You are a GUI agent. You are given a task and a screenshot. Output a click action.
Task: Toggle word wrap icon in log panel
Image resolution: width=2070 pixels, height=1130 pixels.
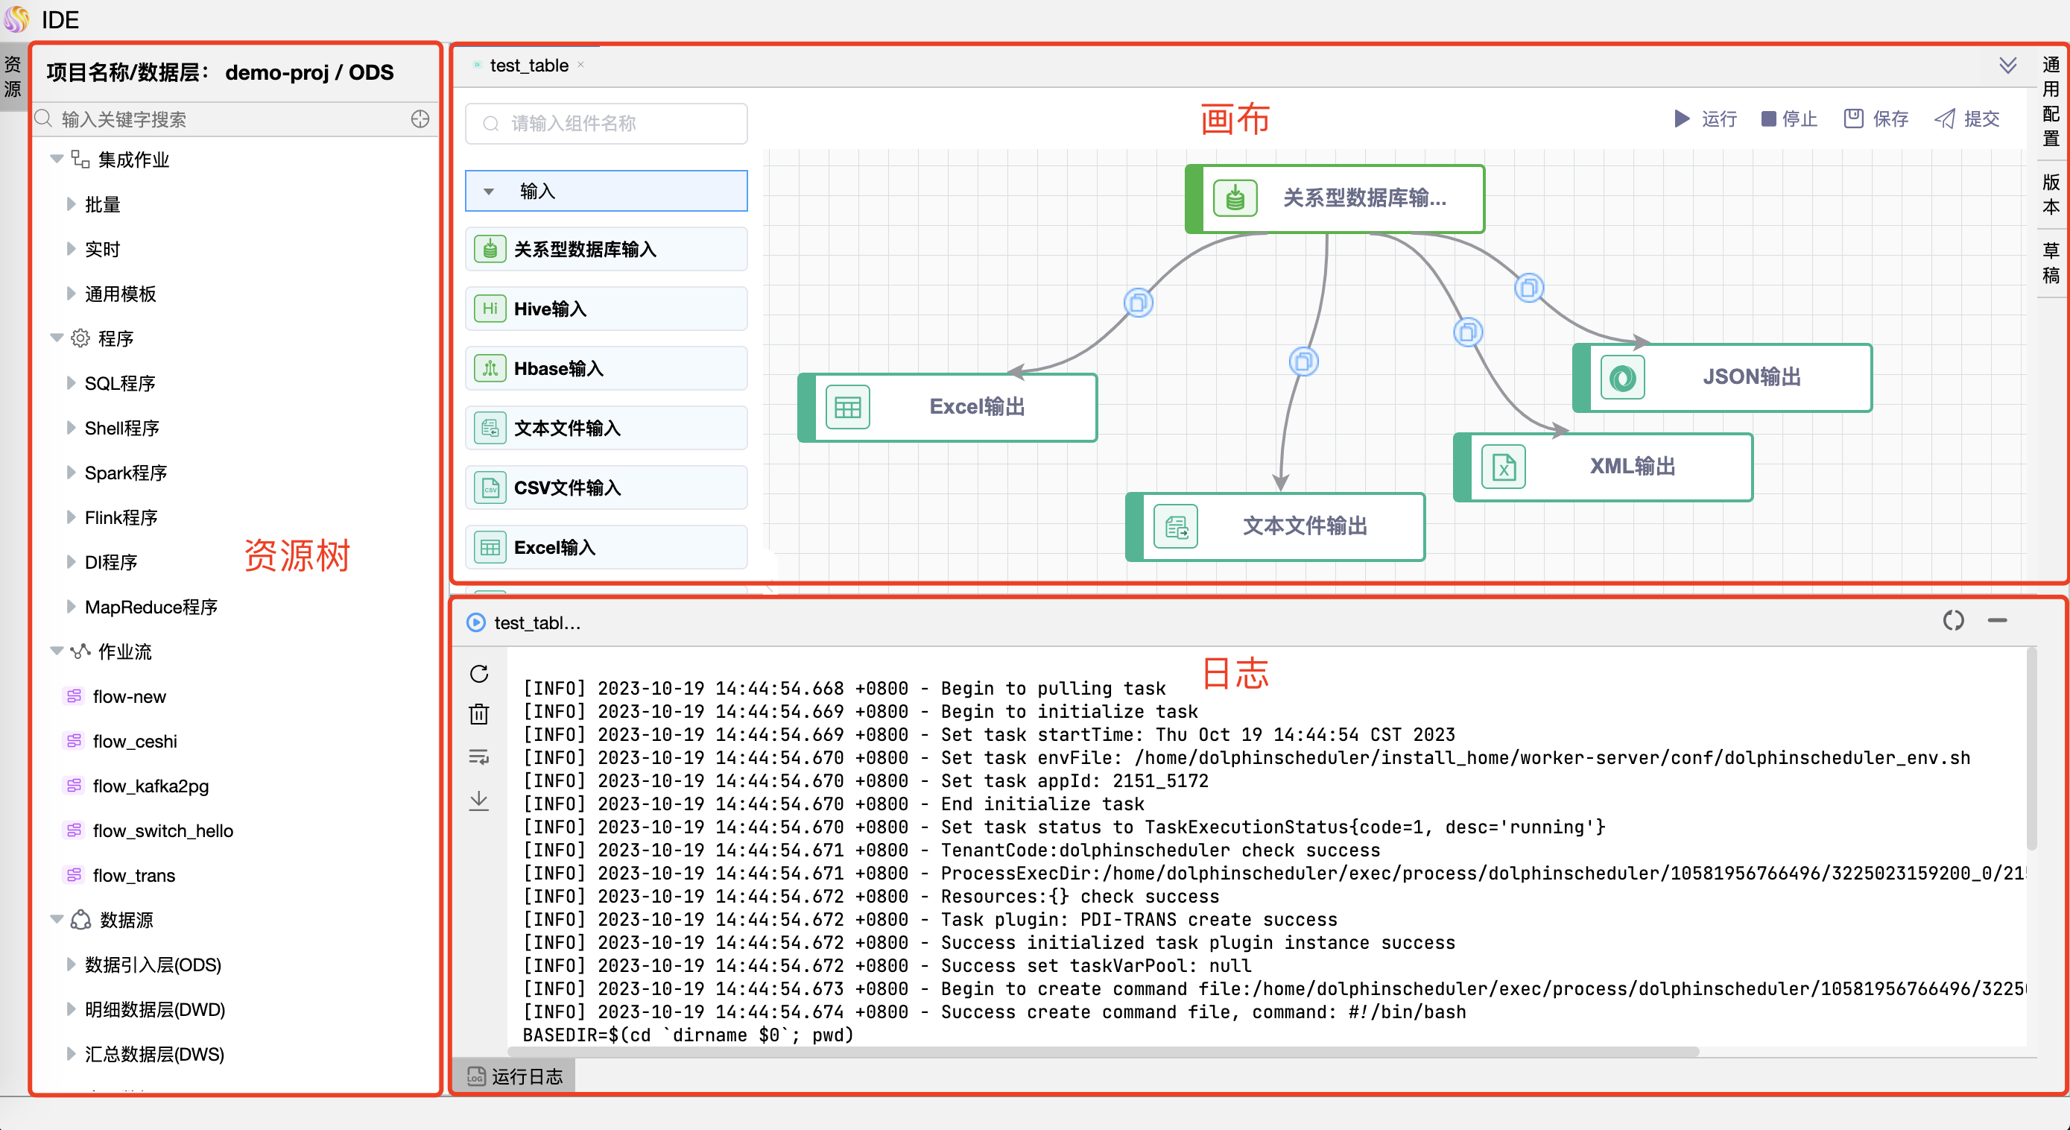pyautogui.click(x=479, y=757)
